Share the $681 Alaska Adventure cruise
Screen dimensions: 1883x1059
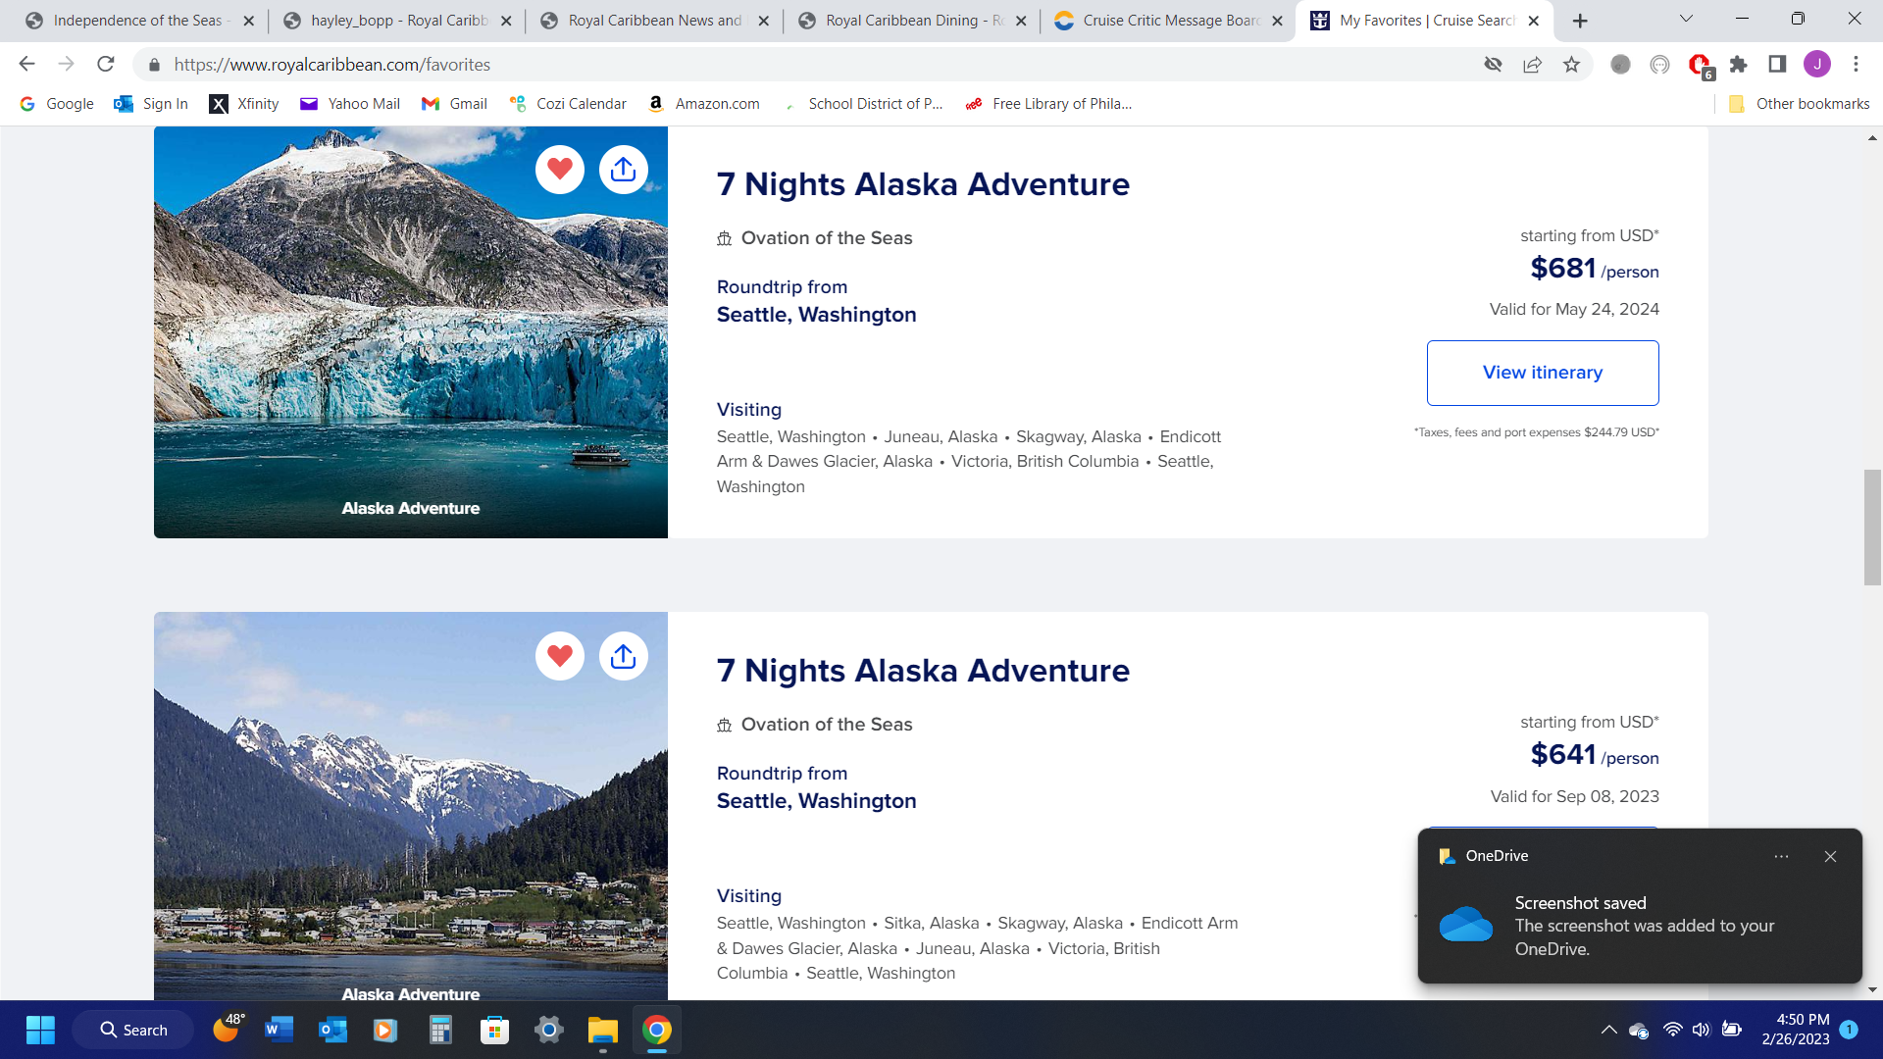pos(624,170)
